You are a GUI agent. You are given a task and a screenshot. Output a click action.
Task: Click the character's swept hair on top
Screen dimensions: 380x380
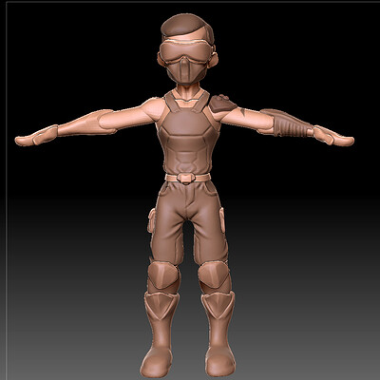tap(187, 26)
